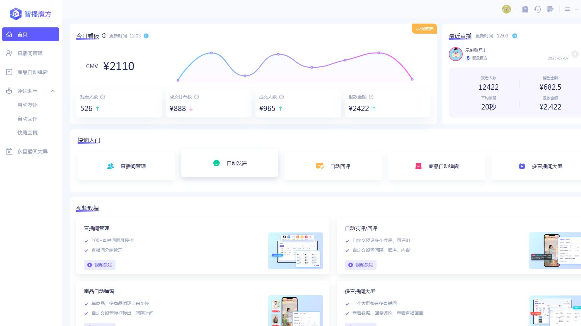
Task: Open the hamburger menu in the top bar
Action: (x=567, y=9)
